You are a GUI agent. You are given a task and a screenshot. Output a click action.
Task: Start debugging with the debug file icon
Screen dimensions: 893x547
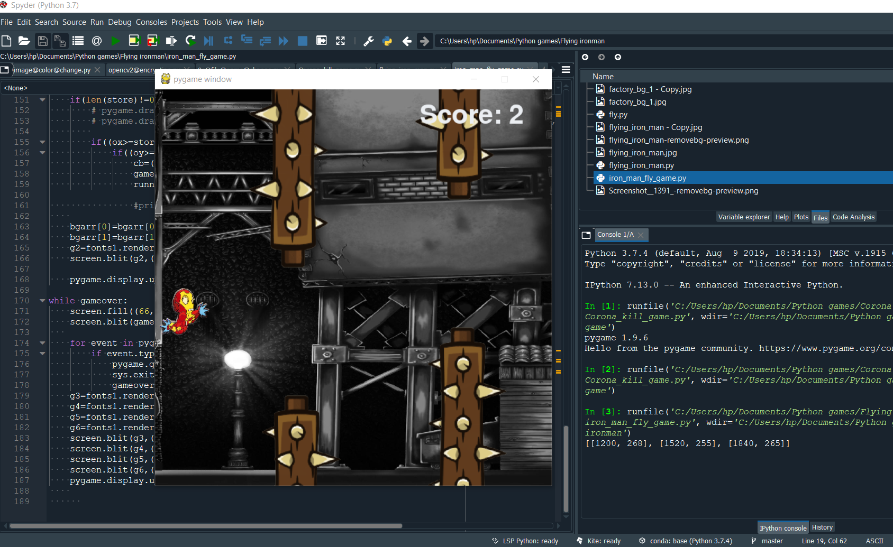click(209, 41)
